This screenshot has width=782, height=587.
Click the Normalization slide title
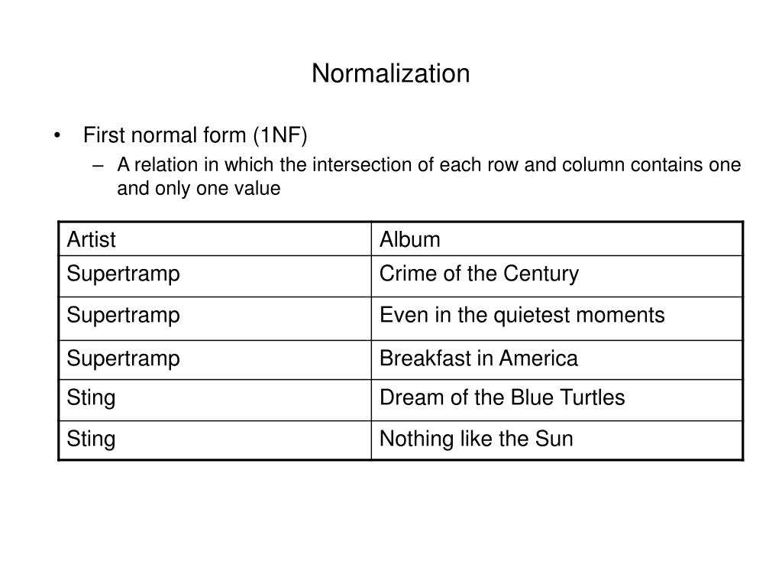[390, 73]
